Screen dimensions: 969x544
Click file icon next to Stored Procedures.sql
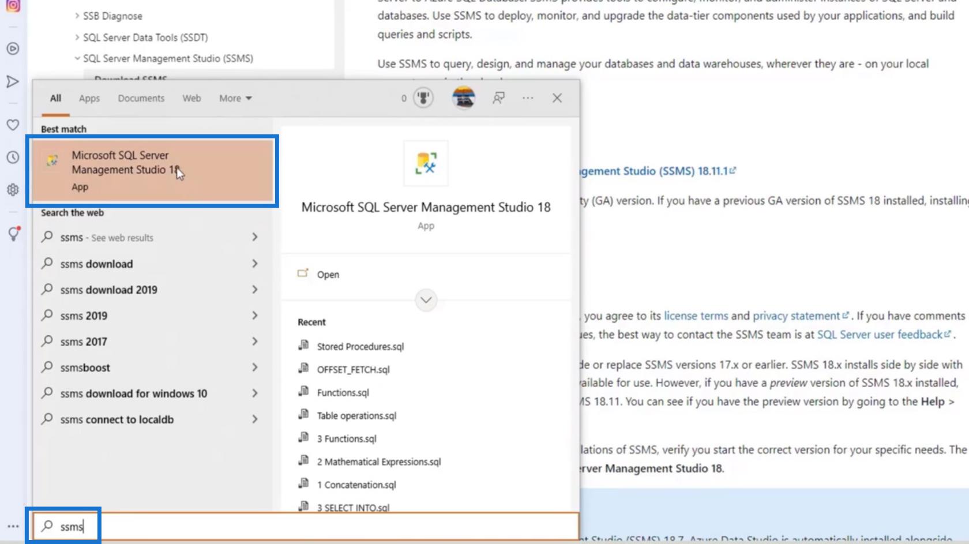tap(303, 346)
